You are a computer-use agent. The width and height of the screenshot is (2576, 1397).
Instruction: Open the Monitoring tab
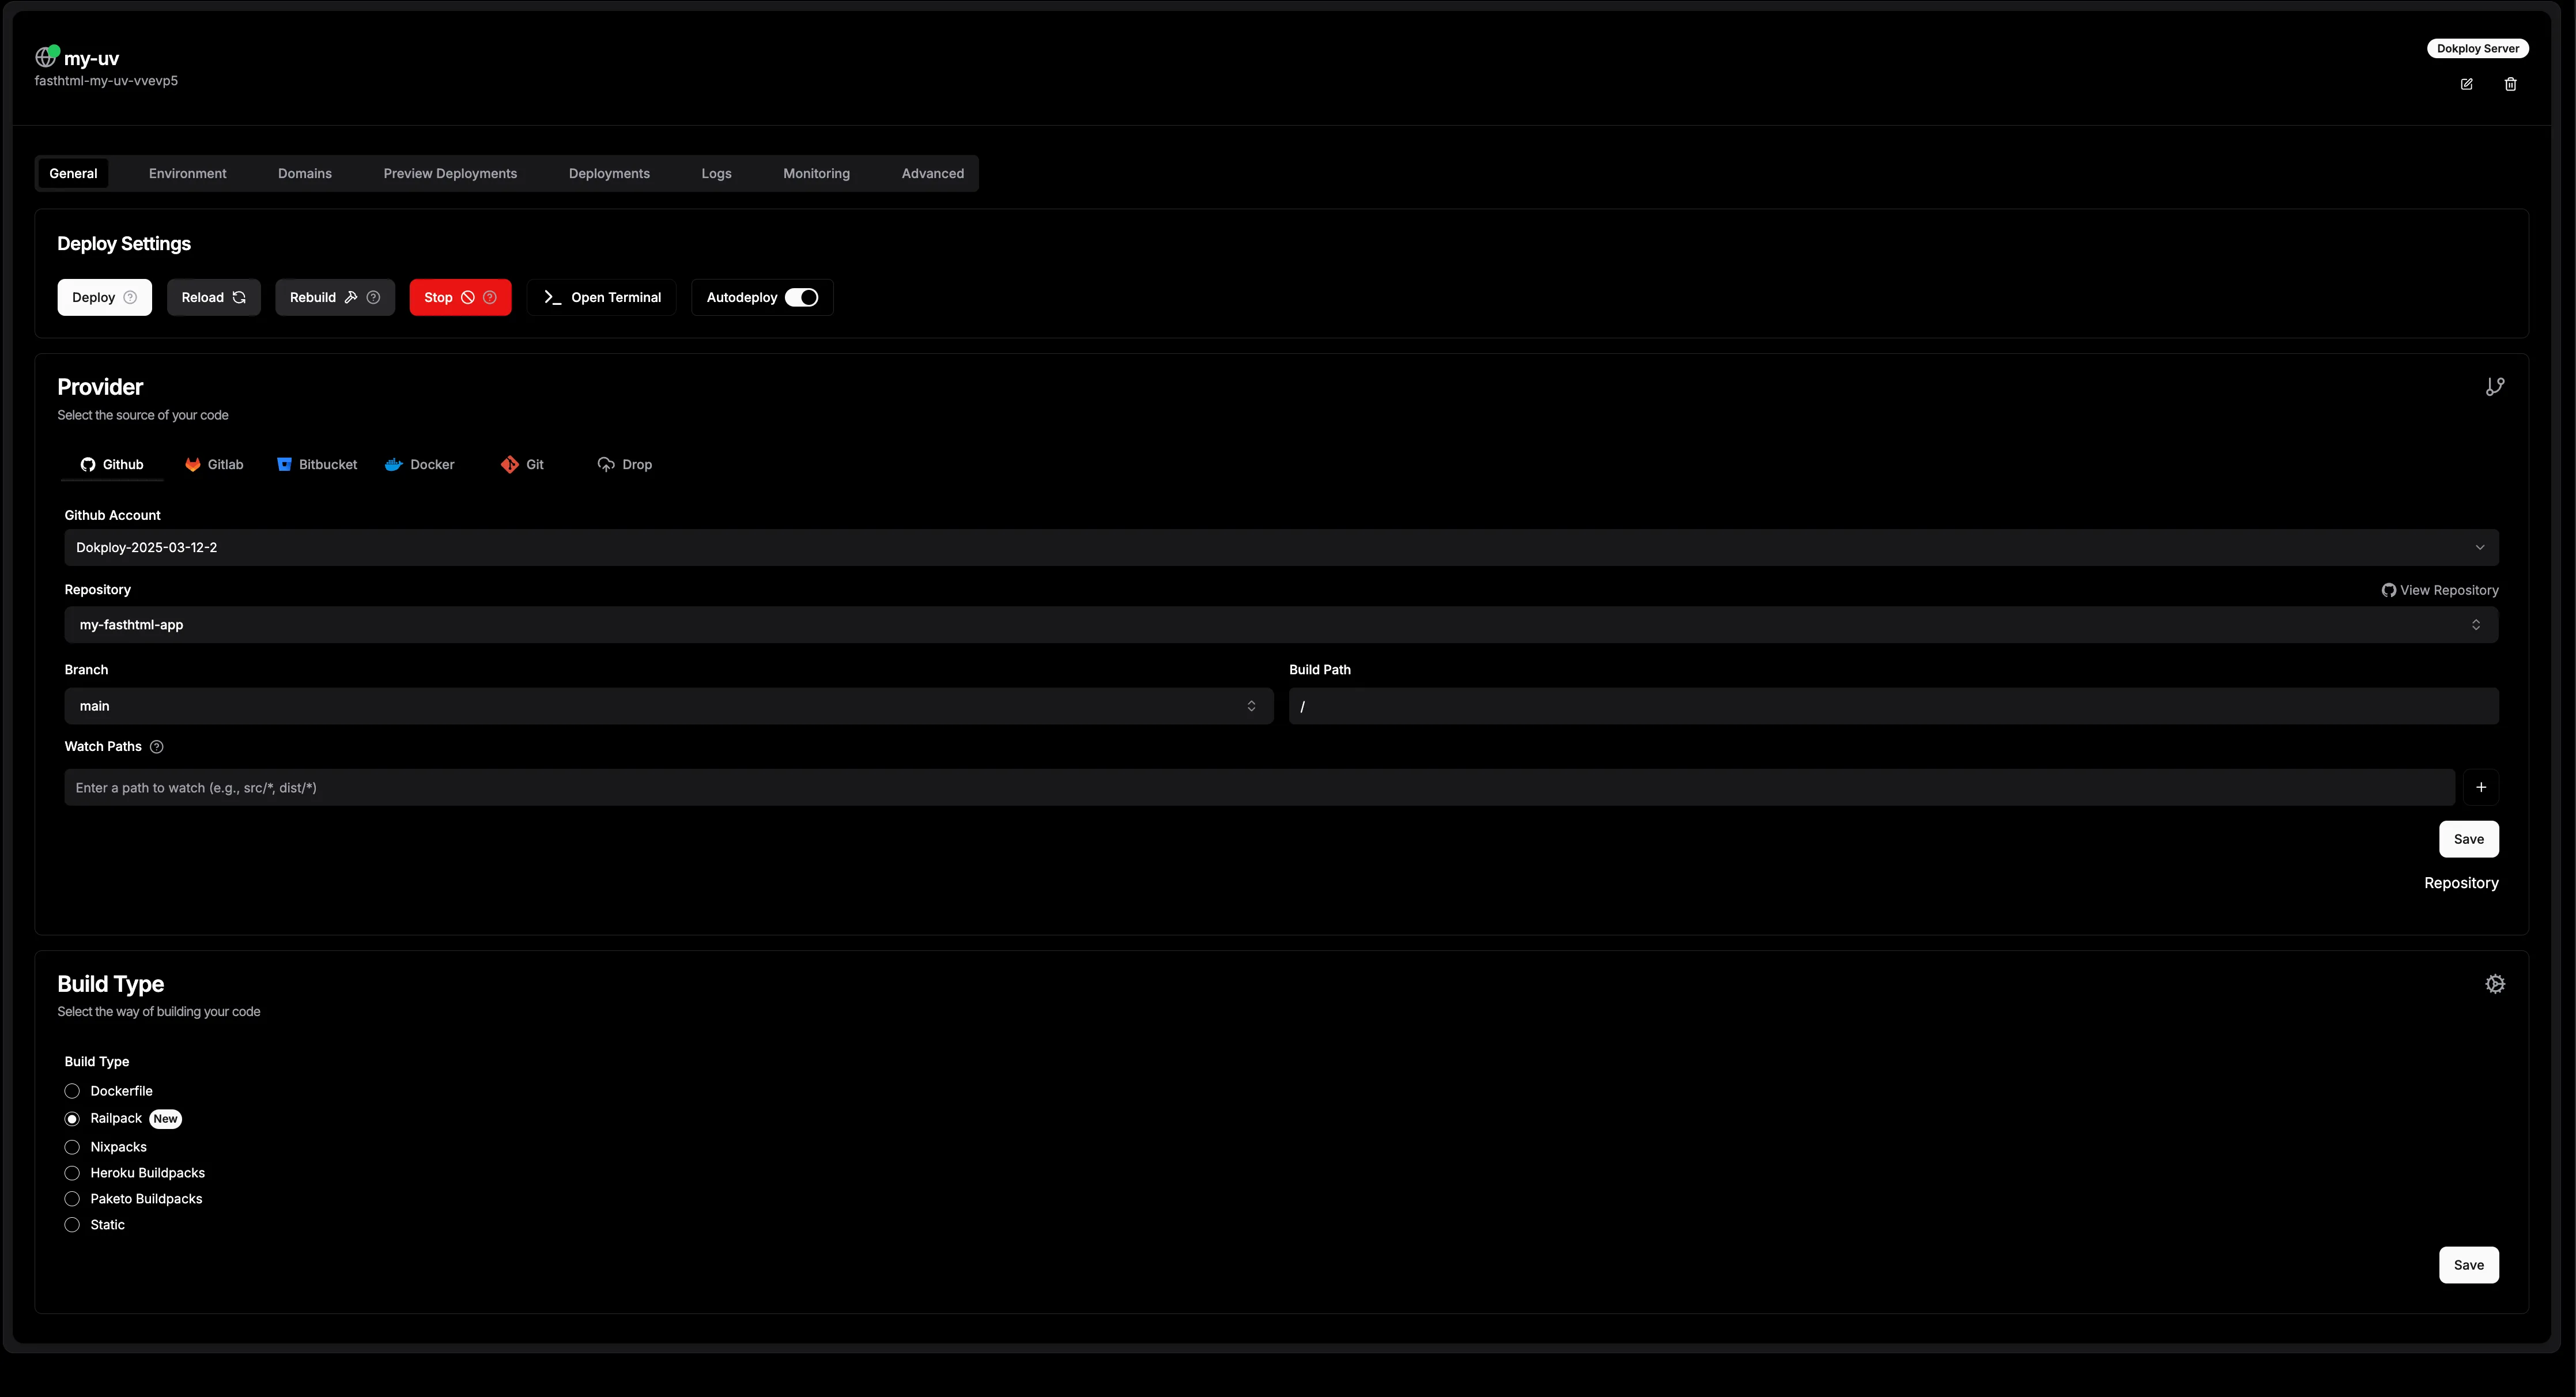[x=816, y=174]
